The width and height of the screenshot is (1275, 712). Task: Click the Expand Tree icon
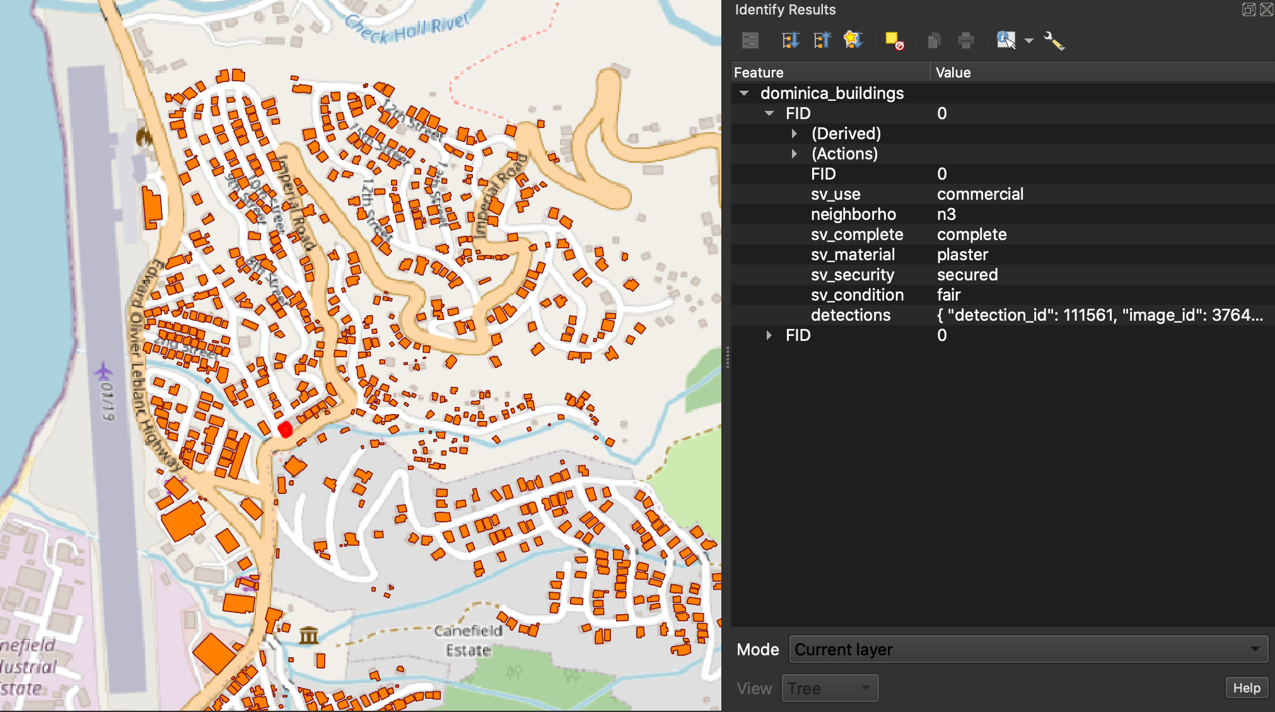tap(790, 41)
